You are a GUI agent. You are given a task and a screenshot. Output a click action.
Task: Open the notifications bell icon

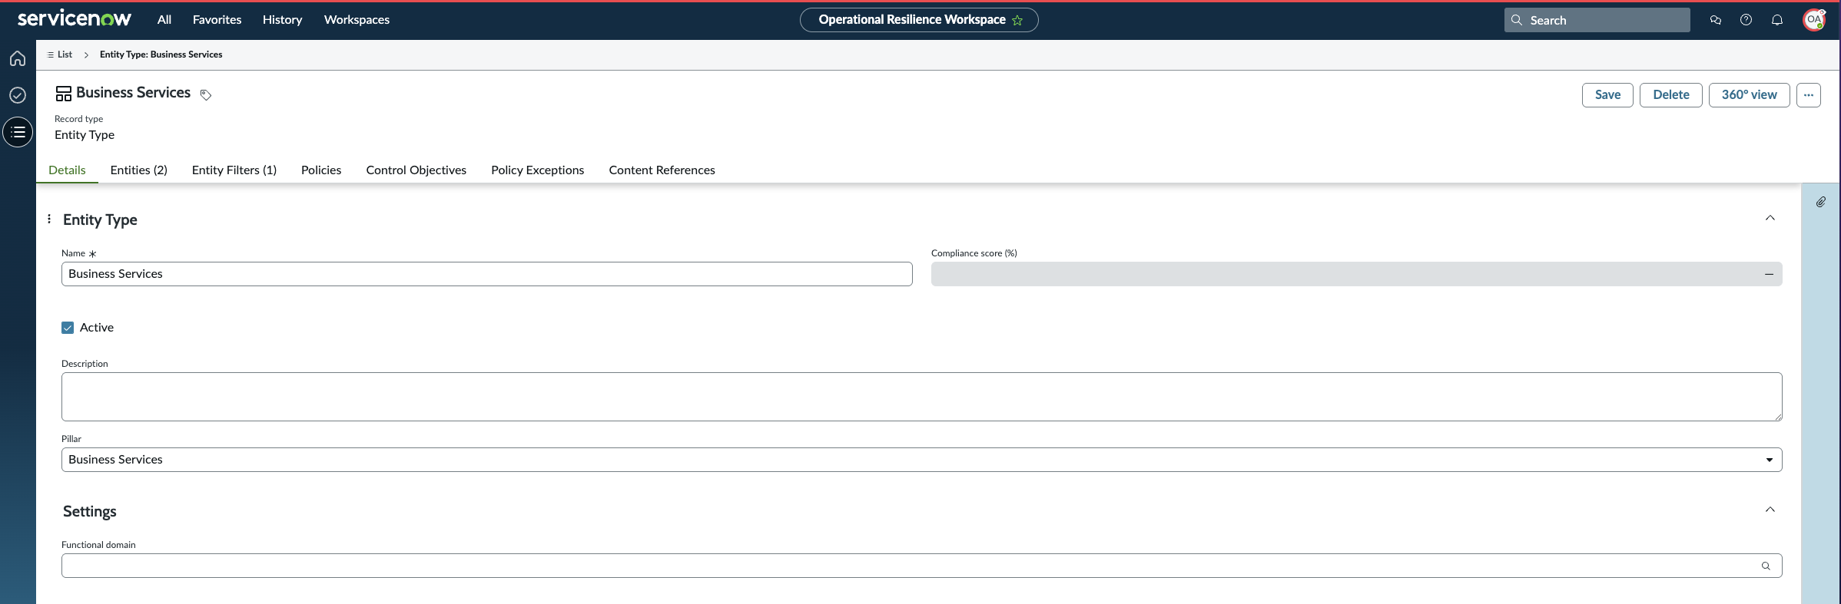tap(1777, 20)
